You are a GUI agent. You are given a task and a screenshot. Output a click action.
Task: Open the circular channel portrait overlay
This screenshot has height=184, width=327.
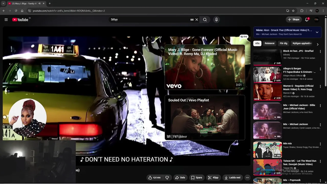[27, 118]
